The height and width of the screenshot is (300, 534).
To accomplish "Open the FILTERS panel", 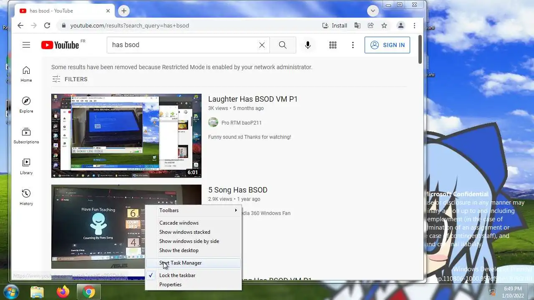I will click(70, 79).
